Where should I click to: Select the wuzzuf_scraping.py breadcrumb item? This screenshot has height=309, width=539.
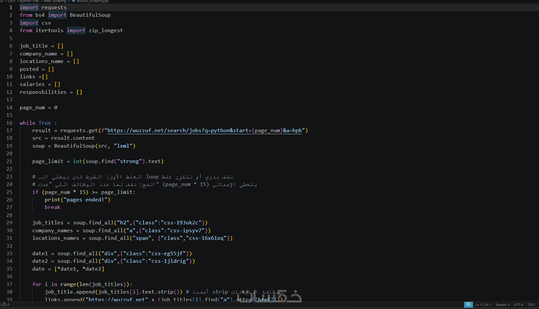(93, 1)
